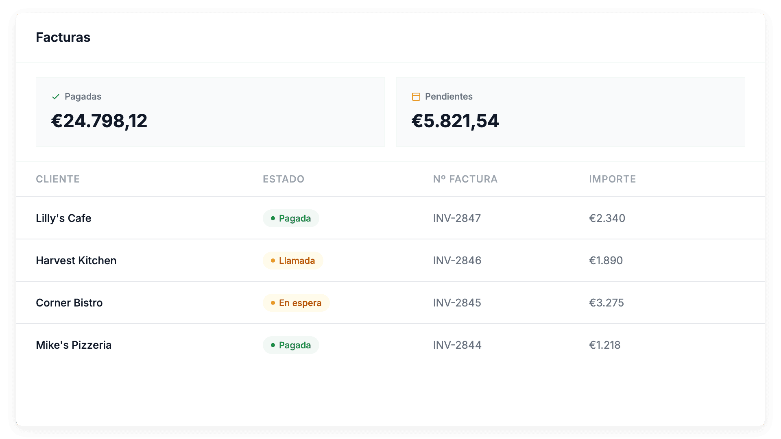Screen dimensions: 781x439
Task: Click the Pagada status badge for Lilly's Cafe
Action: (291, 218)
